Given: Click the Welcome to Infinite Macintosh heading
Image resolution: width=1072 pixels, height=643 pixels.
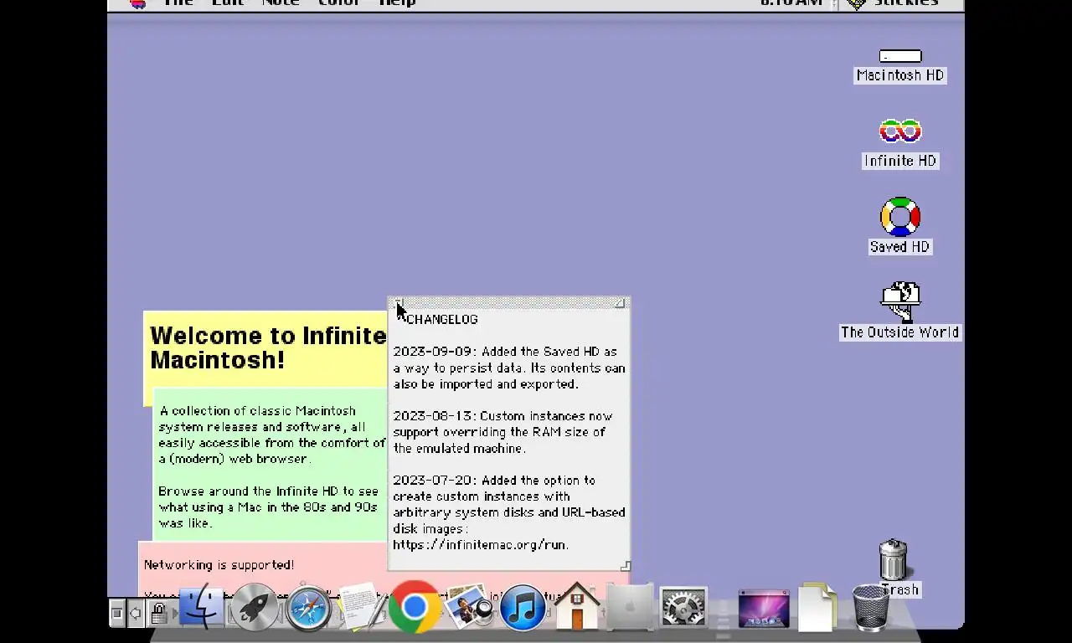Looking at the screenshot, I should click(x=268, y=347).
